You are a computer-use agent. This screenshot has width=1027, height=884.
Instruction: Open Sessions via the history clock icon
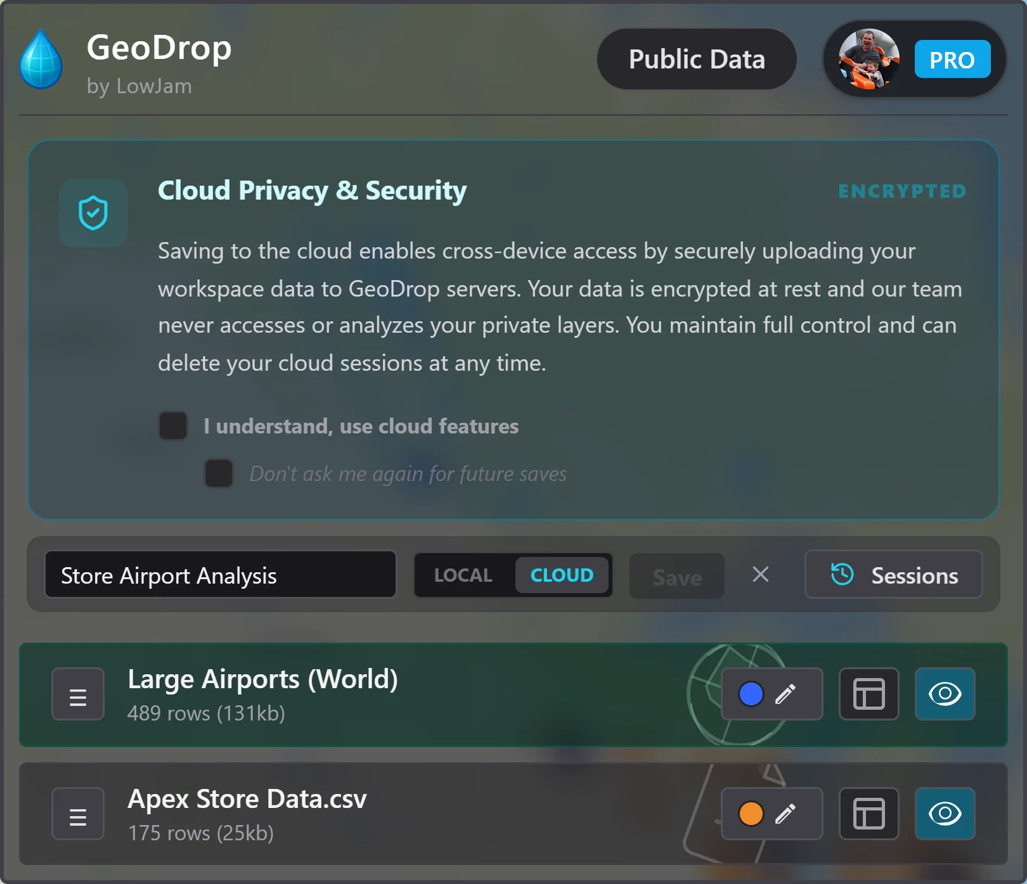tap(841, 575)
